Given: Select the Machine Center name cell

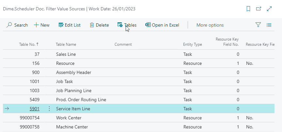Looking at the screenshot, I should (x=72, y=127).
